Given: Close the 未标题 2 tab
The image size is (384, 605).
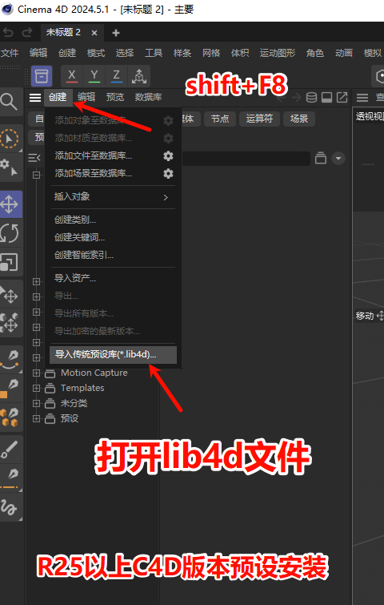Looking at the screenshot, I should 94,33.
